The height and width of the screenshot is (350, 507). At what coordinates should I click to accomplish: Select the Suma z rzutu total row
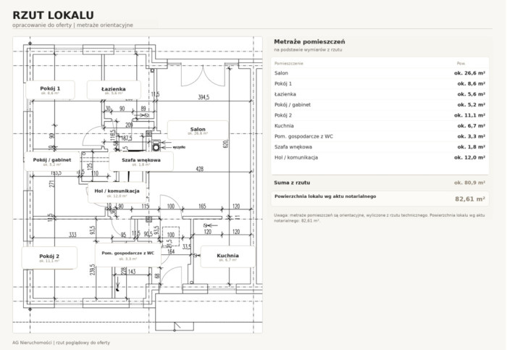[x=380, y=183]
